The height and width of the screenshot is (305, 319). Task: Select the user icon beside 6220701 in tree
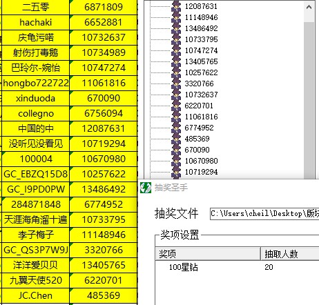pyautogui.click(x=176, y=106)
